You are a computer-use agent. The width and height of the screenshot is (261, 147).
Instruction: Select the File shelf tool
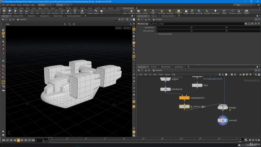(x=102, y=12)
